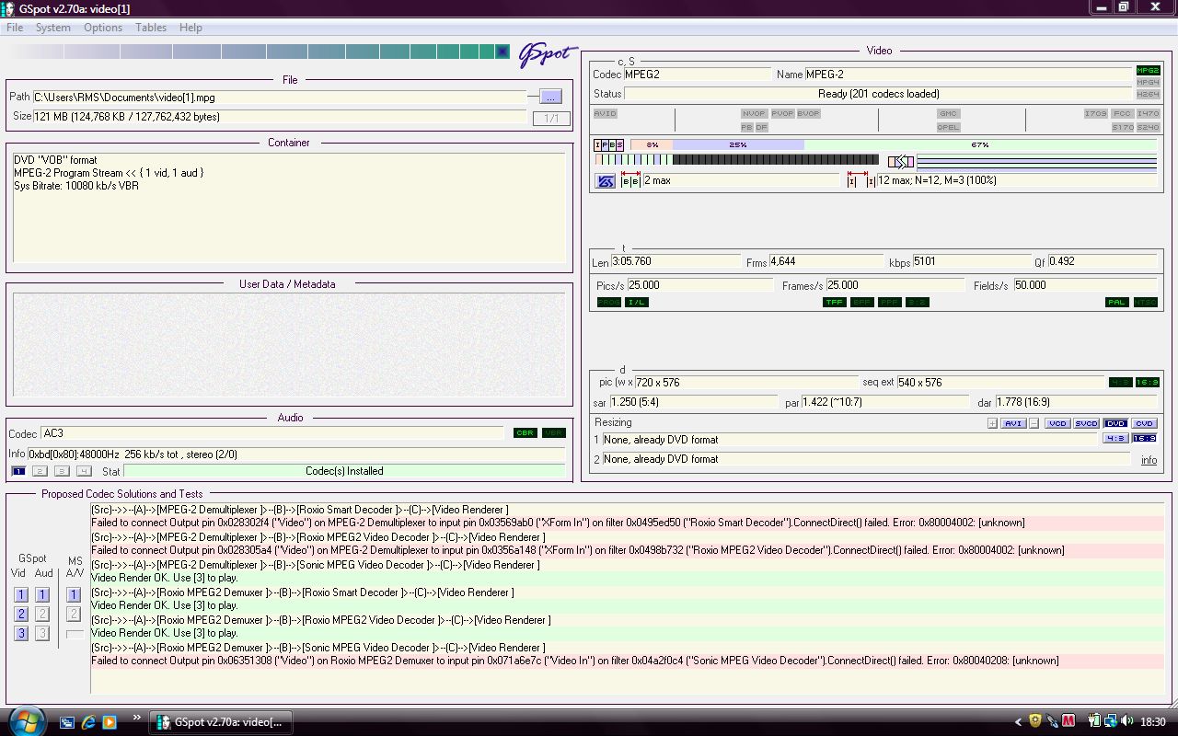Select the SVCD resizing format
The height and width of the screenshot is (736, 1178).
tap(1087, 423)
